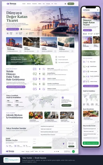Expand the first FAQ question in phone mockup
The height and width of the screenshot is (165, 103).
click(91, 129)
